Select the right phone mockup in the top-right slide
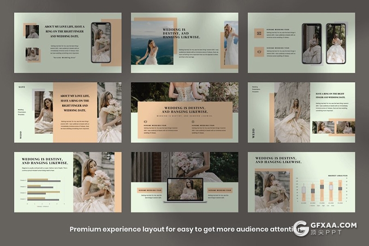369x246 pixels. point(336,43)
